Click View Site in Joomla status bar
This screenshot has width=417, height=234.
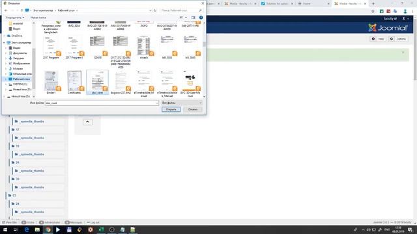pos(10,222)
